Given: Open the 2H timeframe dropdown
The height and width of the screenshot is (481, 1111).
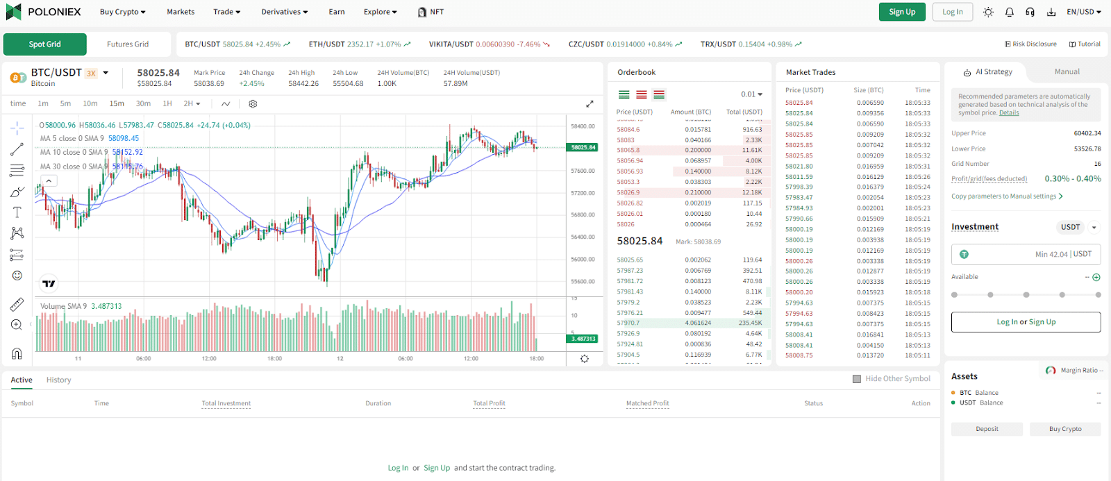Looking at the screenshot, I should click(x=192, y=103).
